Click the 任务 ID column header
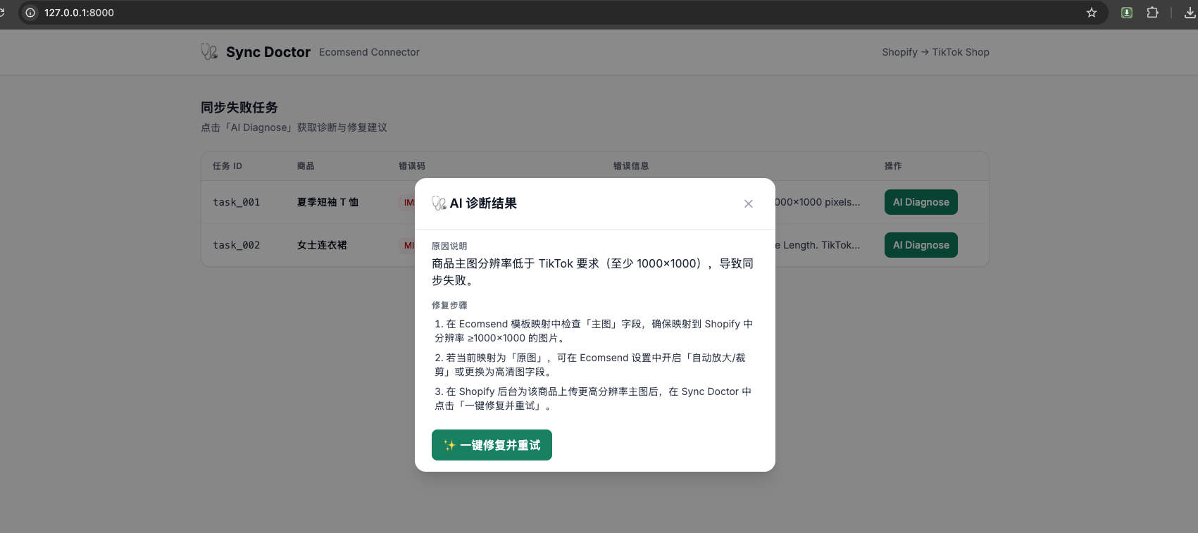 [x=227, y=166]
